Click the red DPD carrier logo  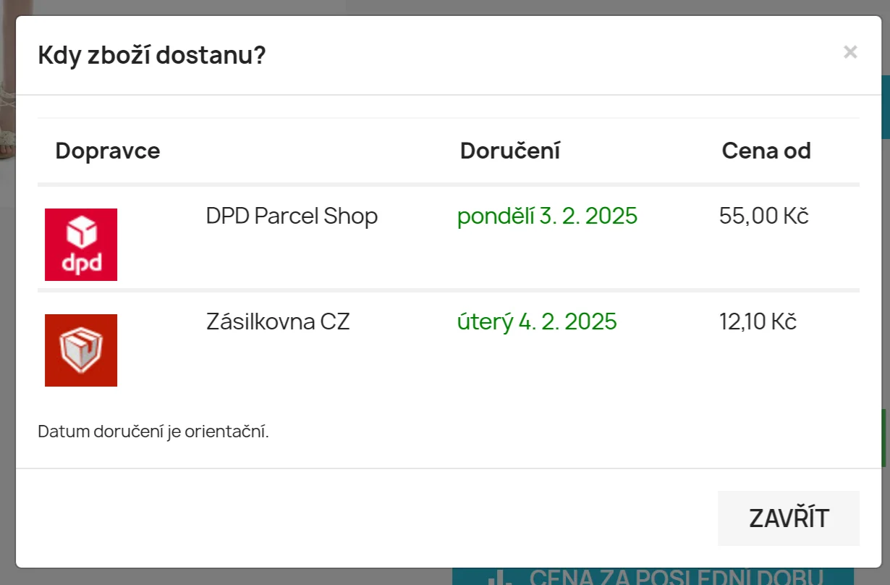(x=81, y=245)
